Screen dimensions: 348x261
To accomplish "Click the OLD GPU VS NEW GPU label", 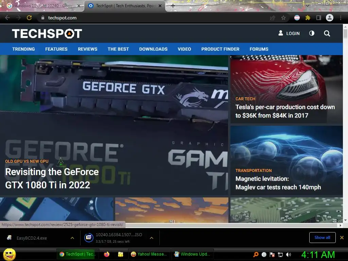I will click(x=27, y=161).
